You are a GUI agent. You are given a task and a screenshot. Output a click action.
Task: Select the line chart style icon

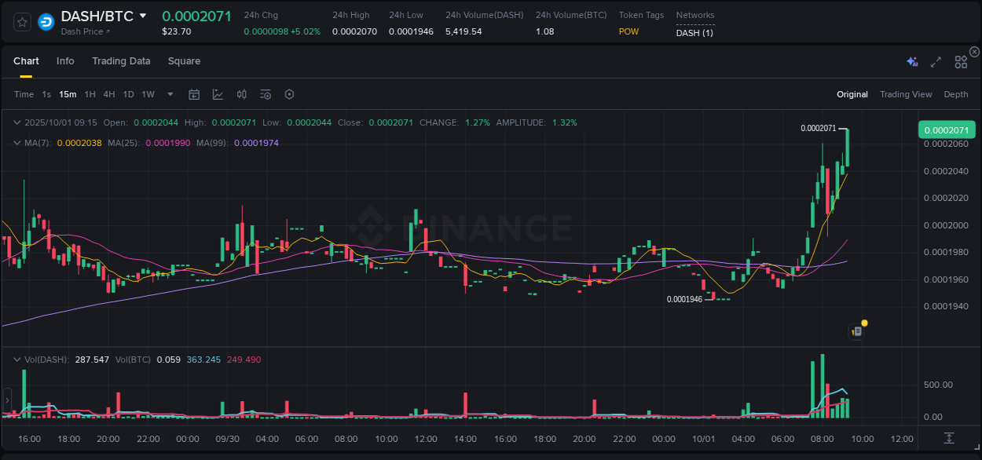(x=218, y=93)
